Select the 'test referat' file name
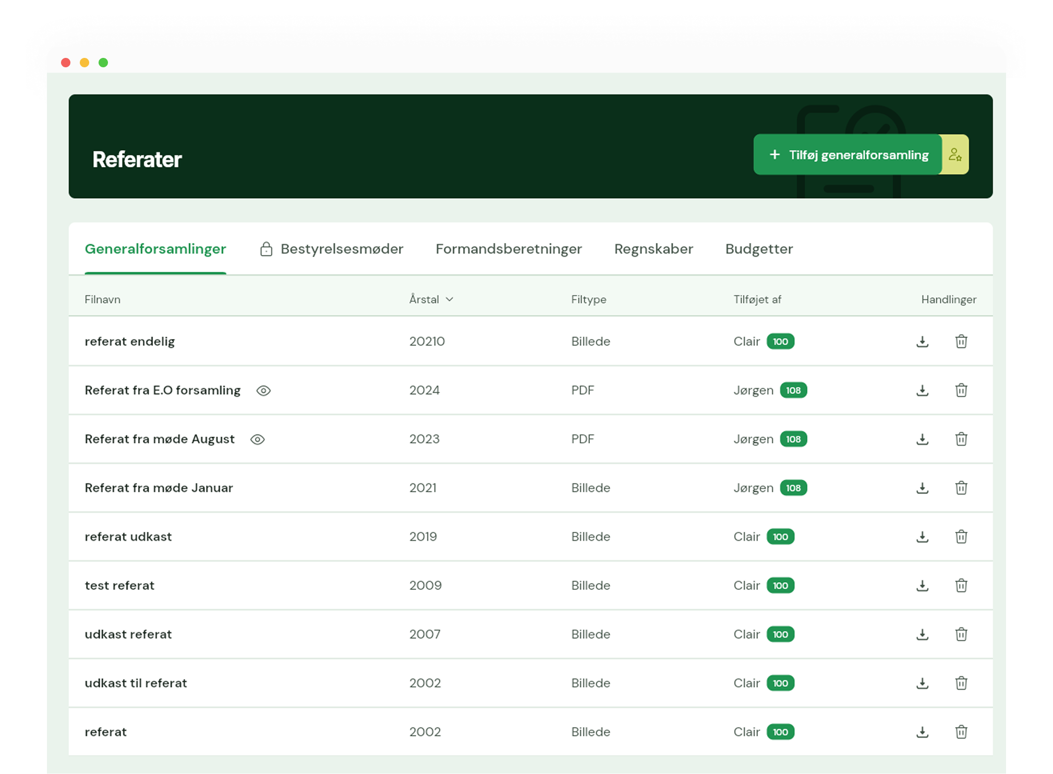This screenshot has height=774, width=1053. [119, 585]
